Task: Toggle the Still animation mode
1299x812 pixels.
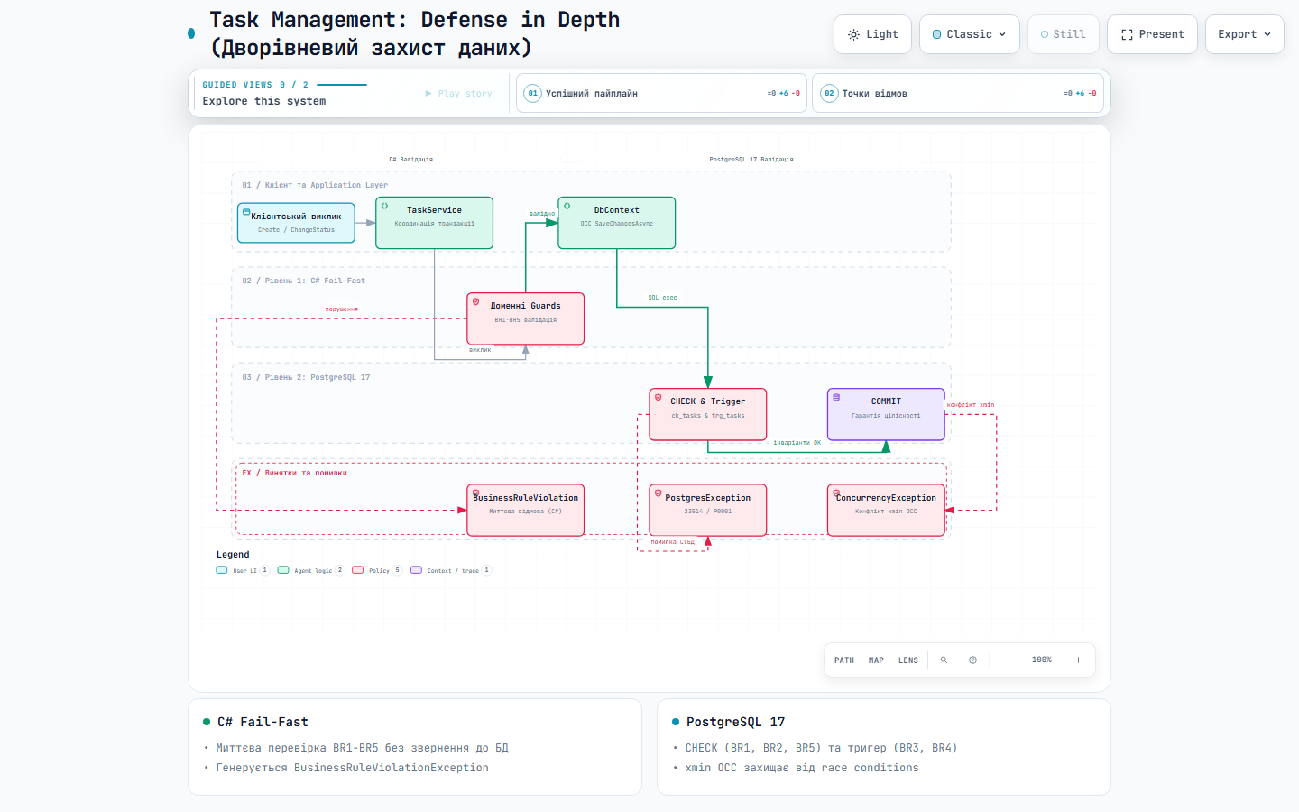Action: click(1063, 34)
